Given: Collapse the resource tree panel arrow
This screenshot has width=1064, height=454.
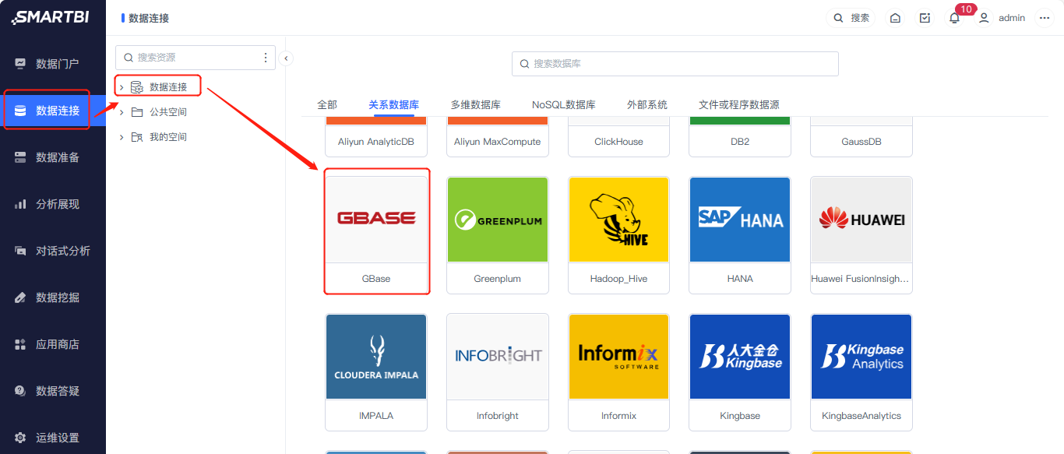Looking at the screenshot, I should [x=286, y=58].
